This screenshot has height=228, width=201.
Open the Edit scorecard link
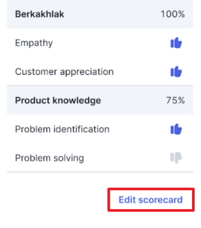[151, 200]
